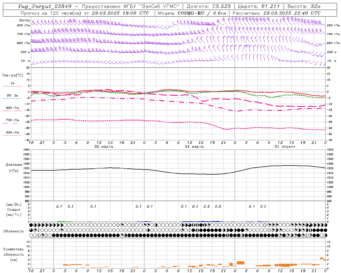The width and height of the screenshot is (341, 273).
Task: Click the Тем-ра(°C) axis label
Action: coord(13,75)
